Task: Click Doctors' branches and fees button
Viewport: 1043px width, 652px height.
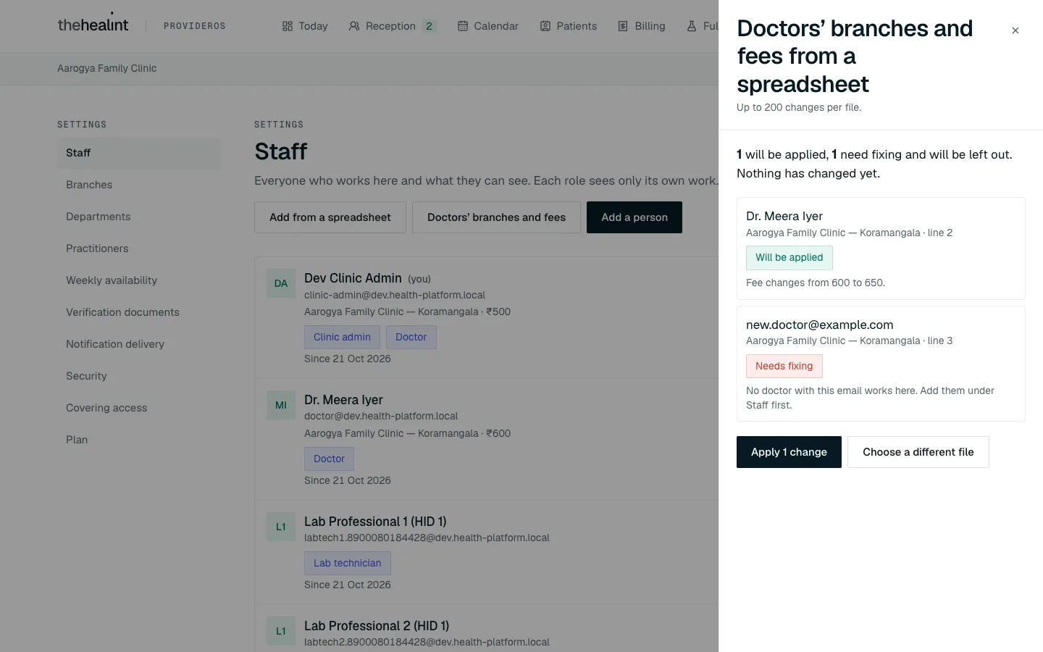Action: 496,217
